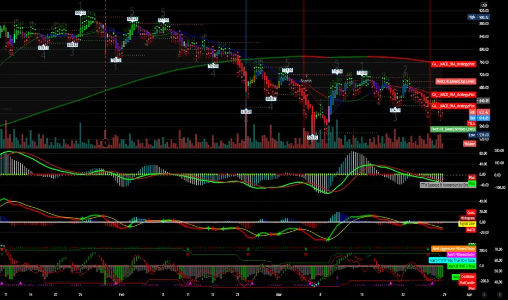Click the 762.08 pivot label
Viewport: 508px width, 300px height.
click(x=213, y=66)
